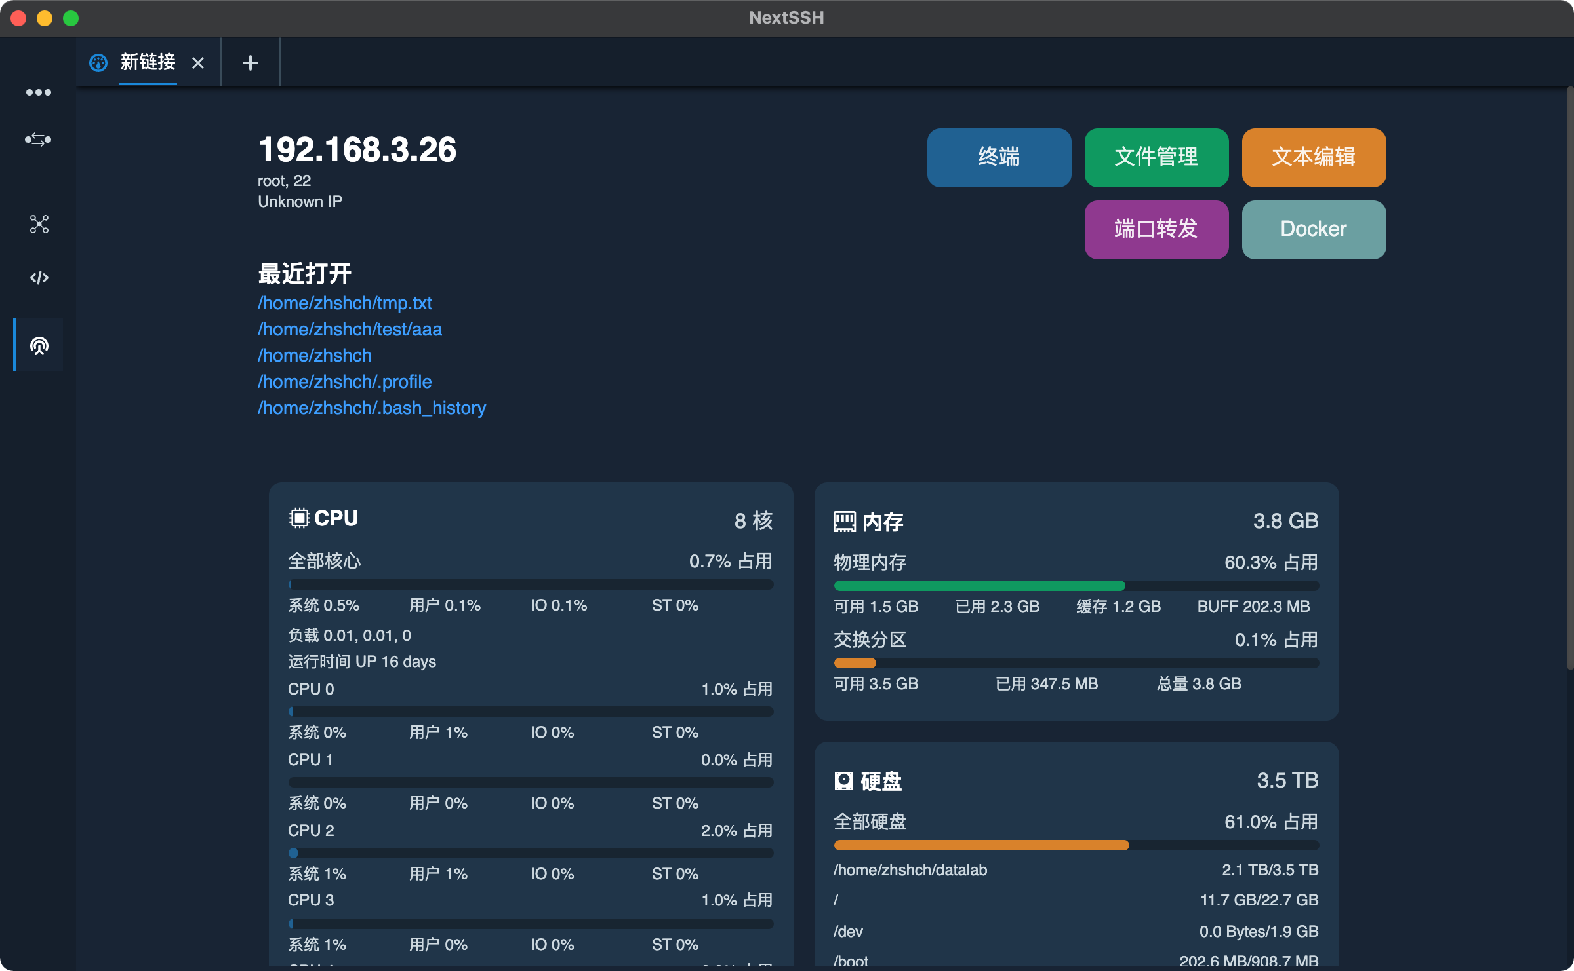Open /home/zhshch/.bash_history link

click(371, 408)
